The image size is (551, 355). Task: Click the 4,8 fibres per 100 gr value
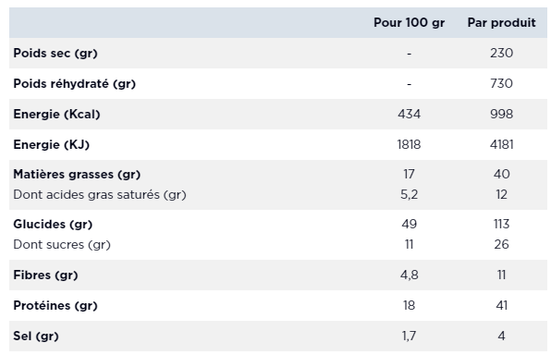click(x=409, y=275)
